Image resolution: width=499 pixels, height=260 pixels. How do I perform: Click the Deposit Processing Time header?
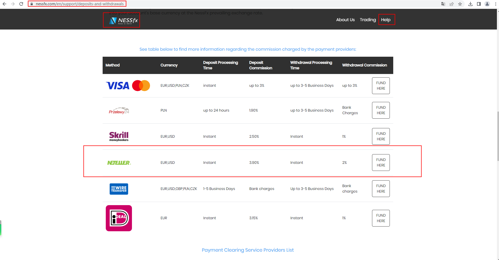tap(220, 65)
